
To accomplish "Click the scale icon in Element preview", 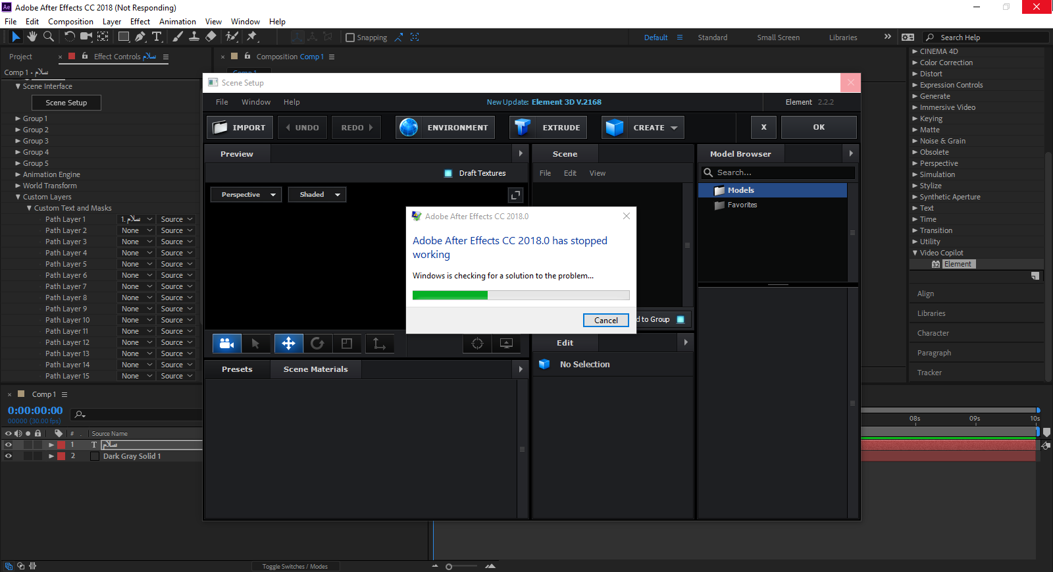I will 347,343.
